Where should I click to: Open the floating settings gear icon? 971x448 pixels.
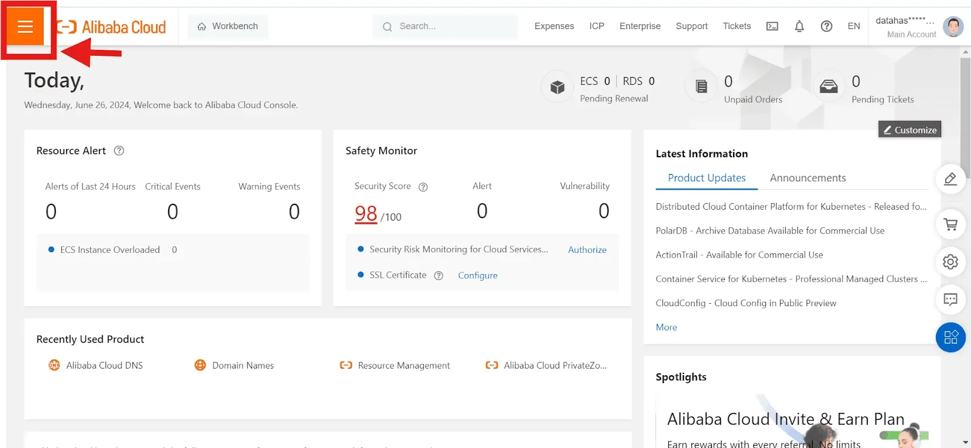point(950,262)
